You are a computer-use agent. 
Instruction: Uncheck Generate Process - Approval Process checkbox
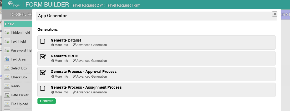click(43, 72)
